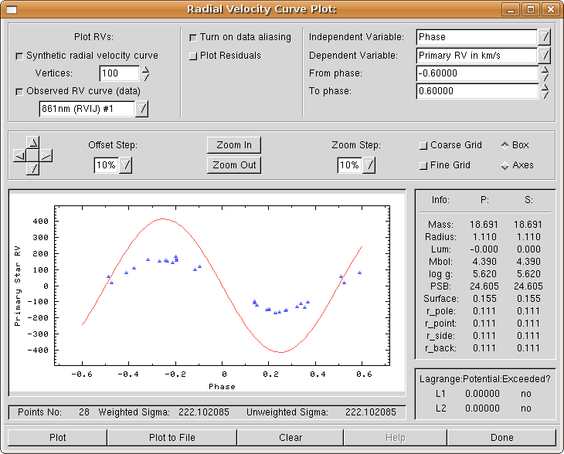Click the L1 potential value 0.00000
The image size is (564, 454).
coord(482,394)
